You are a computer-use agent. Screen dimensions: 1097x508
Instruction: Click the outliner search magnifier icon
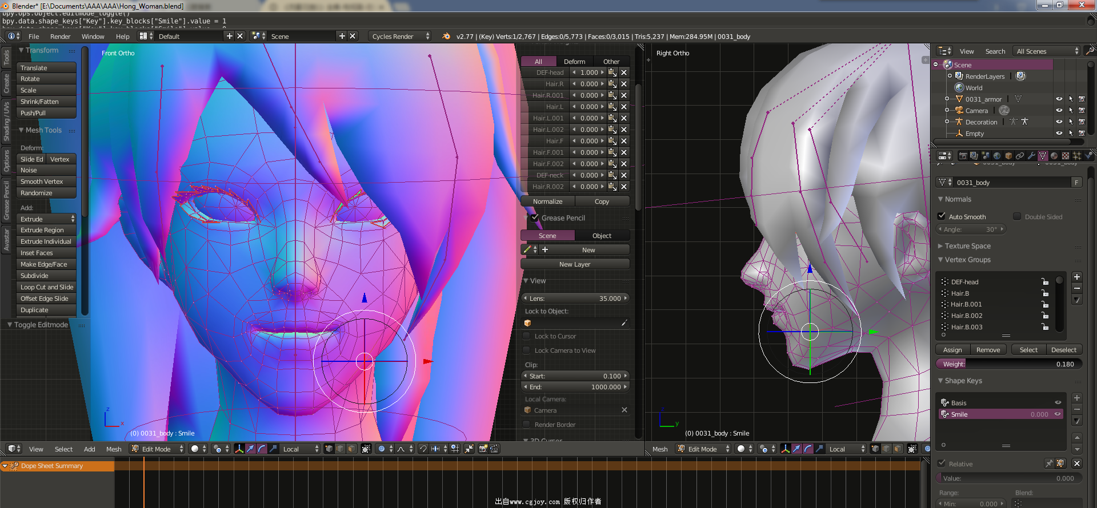click(x=1090, y=51)
